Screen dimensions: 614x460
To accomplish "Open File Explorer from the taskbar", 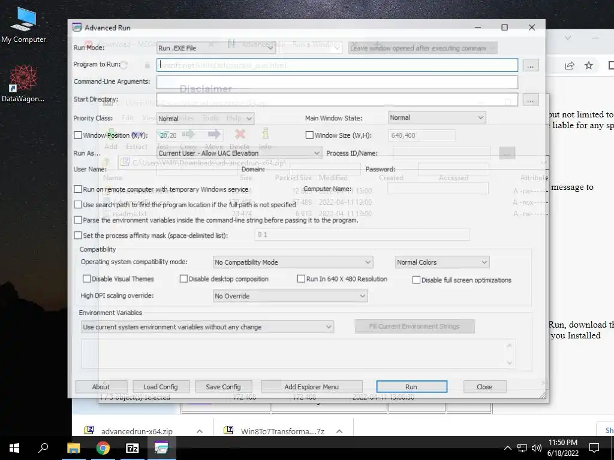I will tap(73, 448).
